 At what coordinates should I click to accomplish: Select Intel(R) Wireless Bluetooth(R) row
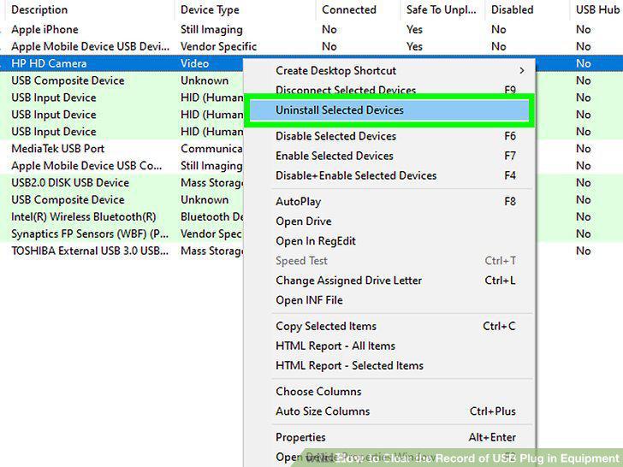click(x=122, y=217)
